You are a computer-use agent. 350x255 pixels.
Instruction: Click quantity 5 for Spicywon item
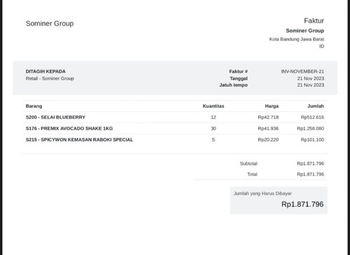pyautogui.click(x=213, y=139)
